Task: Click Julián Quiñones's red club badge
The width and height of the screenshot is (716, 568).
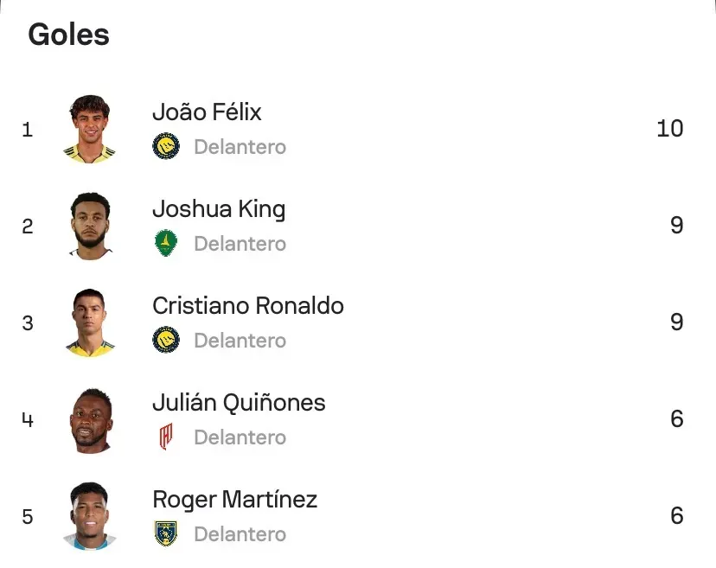Action: click(x=166, y=437)
